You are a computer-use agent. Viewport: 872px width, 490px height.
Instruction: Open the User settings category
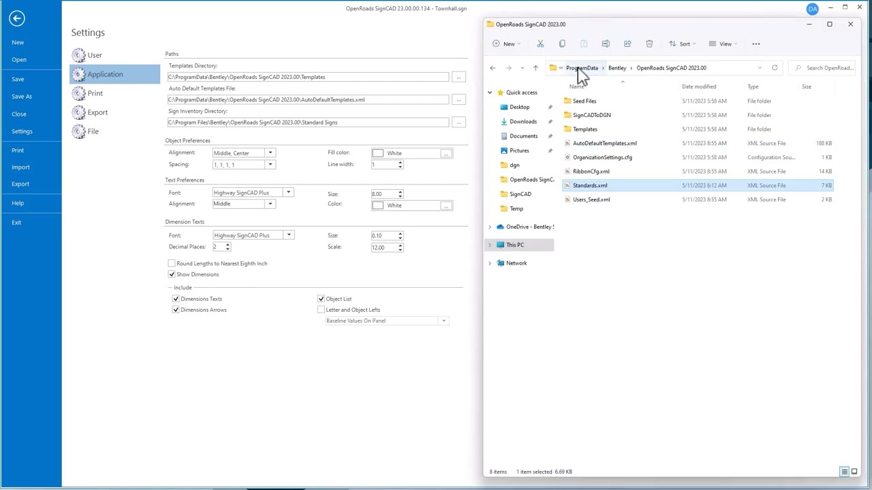pyautogui.click(x=87, y=55)
